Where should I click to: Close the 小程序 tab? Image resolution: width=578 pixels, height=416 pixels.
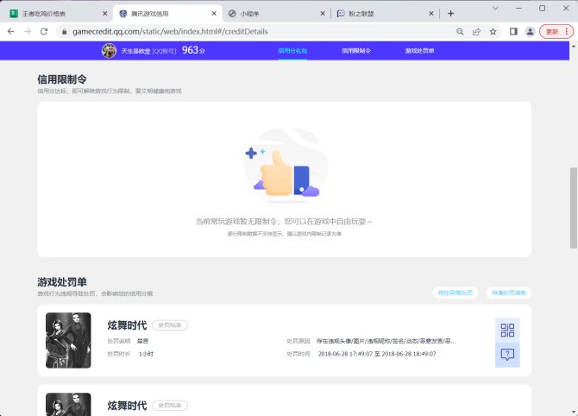(323, 14)
